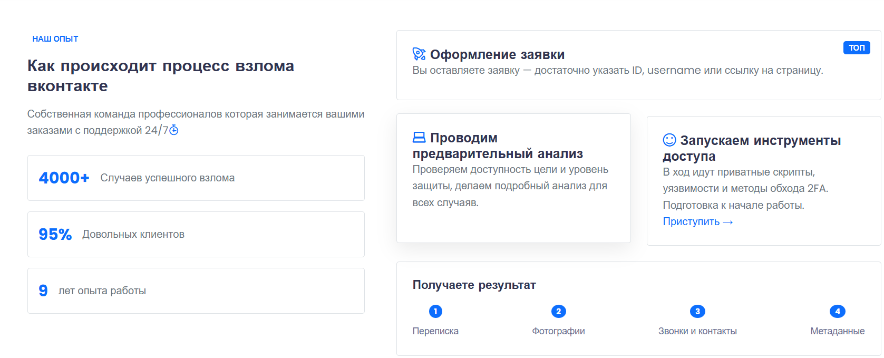Viewport: 884px width, 358px height.
Task: Click the Довольных клиентов text
Action: coord(133,234)
